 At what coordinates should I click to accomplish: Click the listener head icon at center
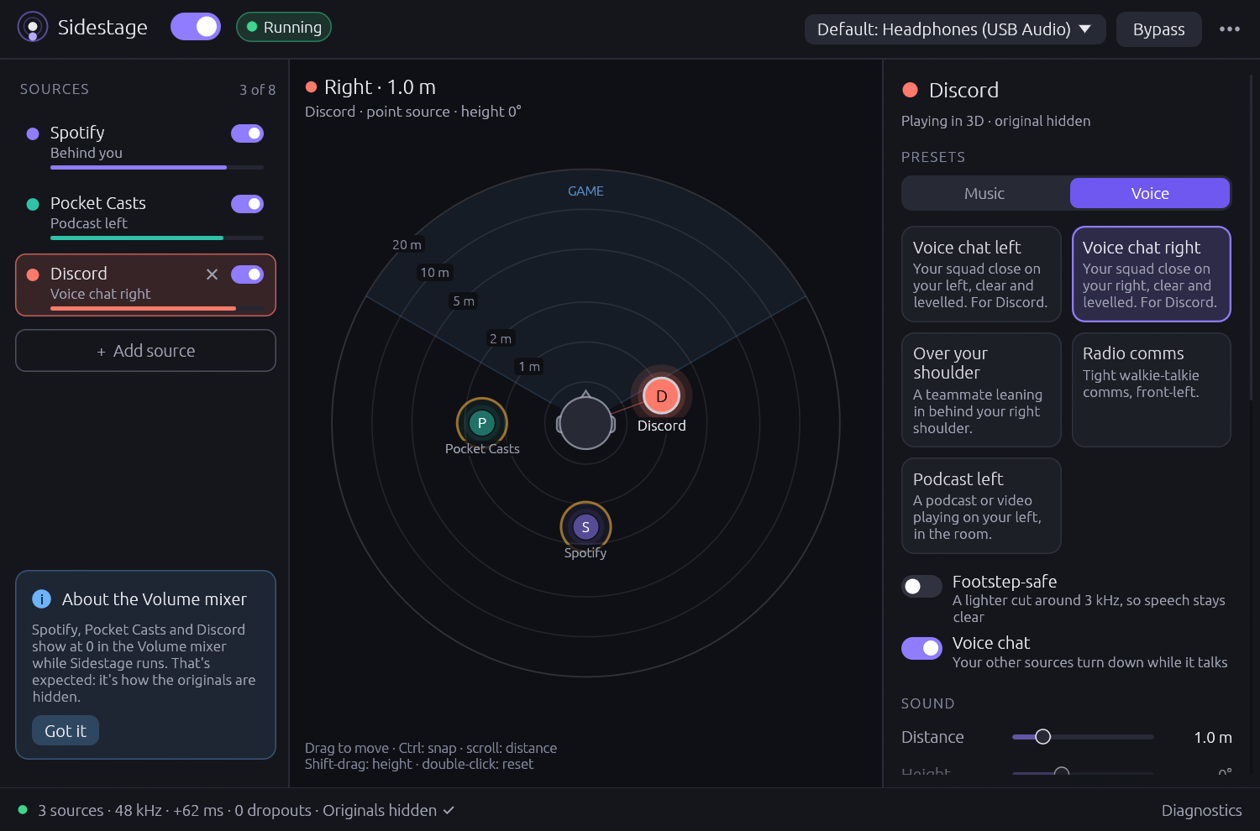tap(585, 422)
